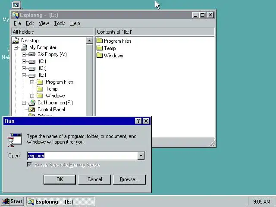The height and width of the screenshot is (207, 276).
Task: Minimize the Exploring window
Action: (x=195, y=15)
